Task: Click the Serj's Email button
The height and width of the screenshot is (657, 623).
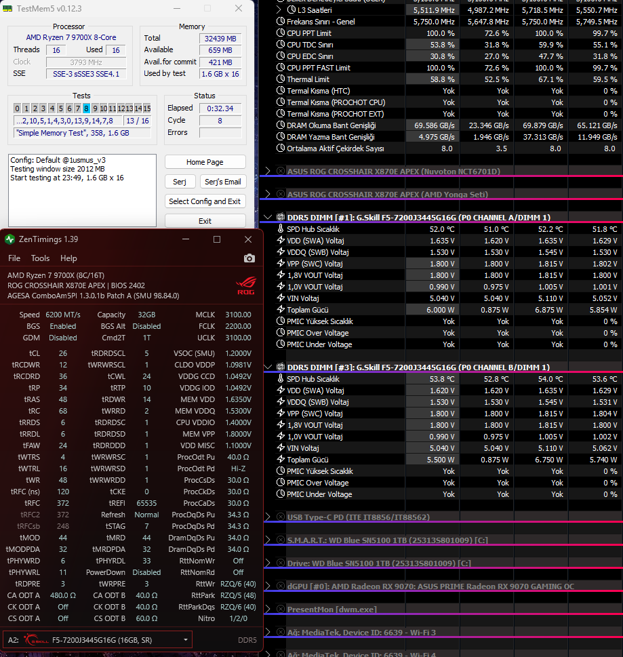Action: coord(223,182)
